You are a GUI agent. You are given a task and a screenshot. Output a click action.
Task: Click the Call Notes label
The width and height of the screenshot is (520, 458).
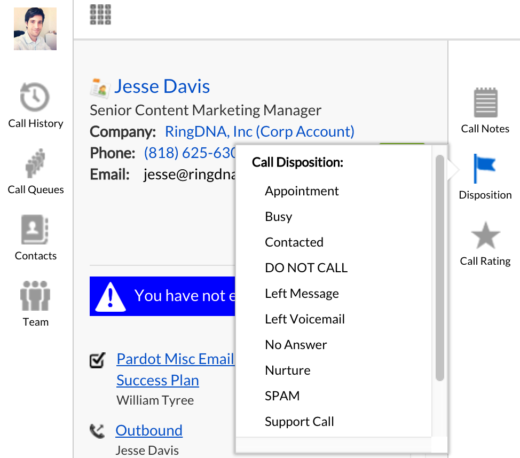pos(485,129)
